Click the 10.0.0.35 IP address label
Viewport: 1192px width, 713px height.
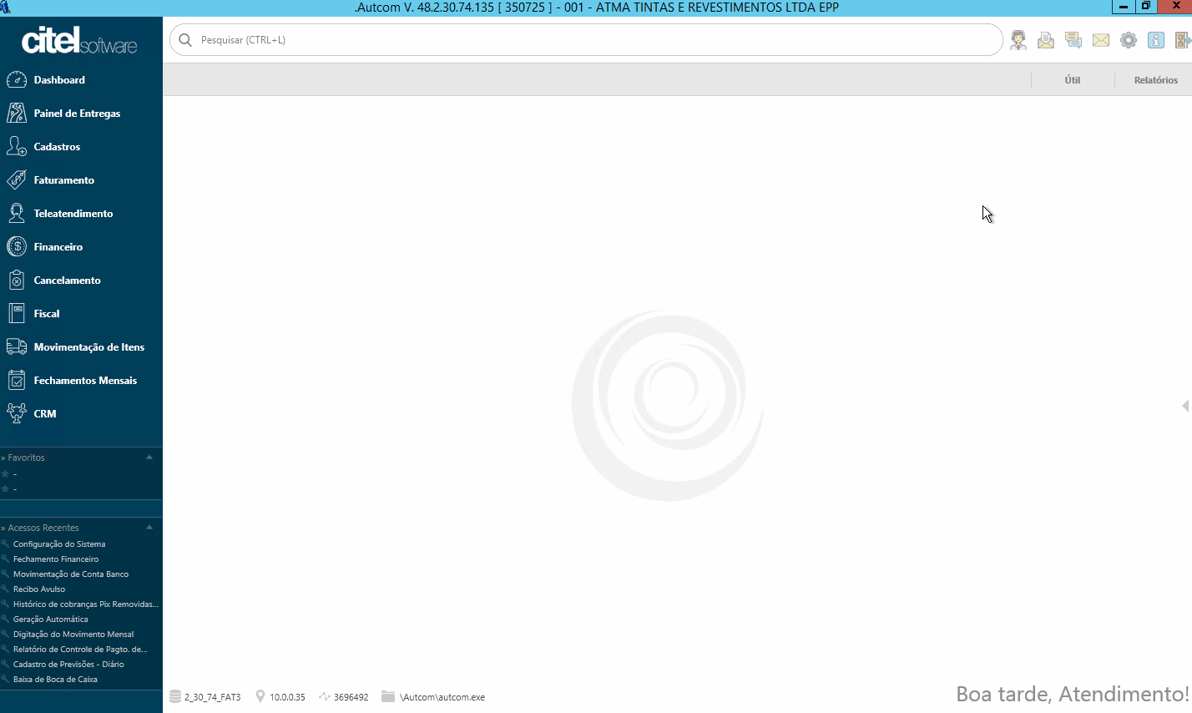coord(287,697)
